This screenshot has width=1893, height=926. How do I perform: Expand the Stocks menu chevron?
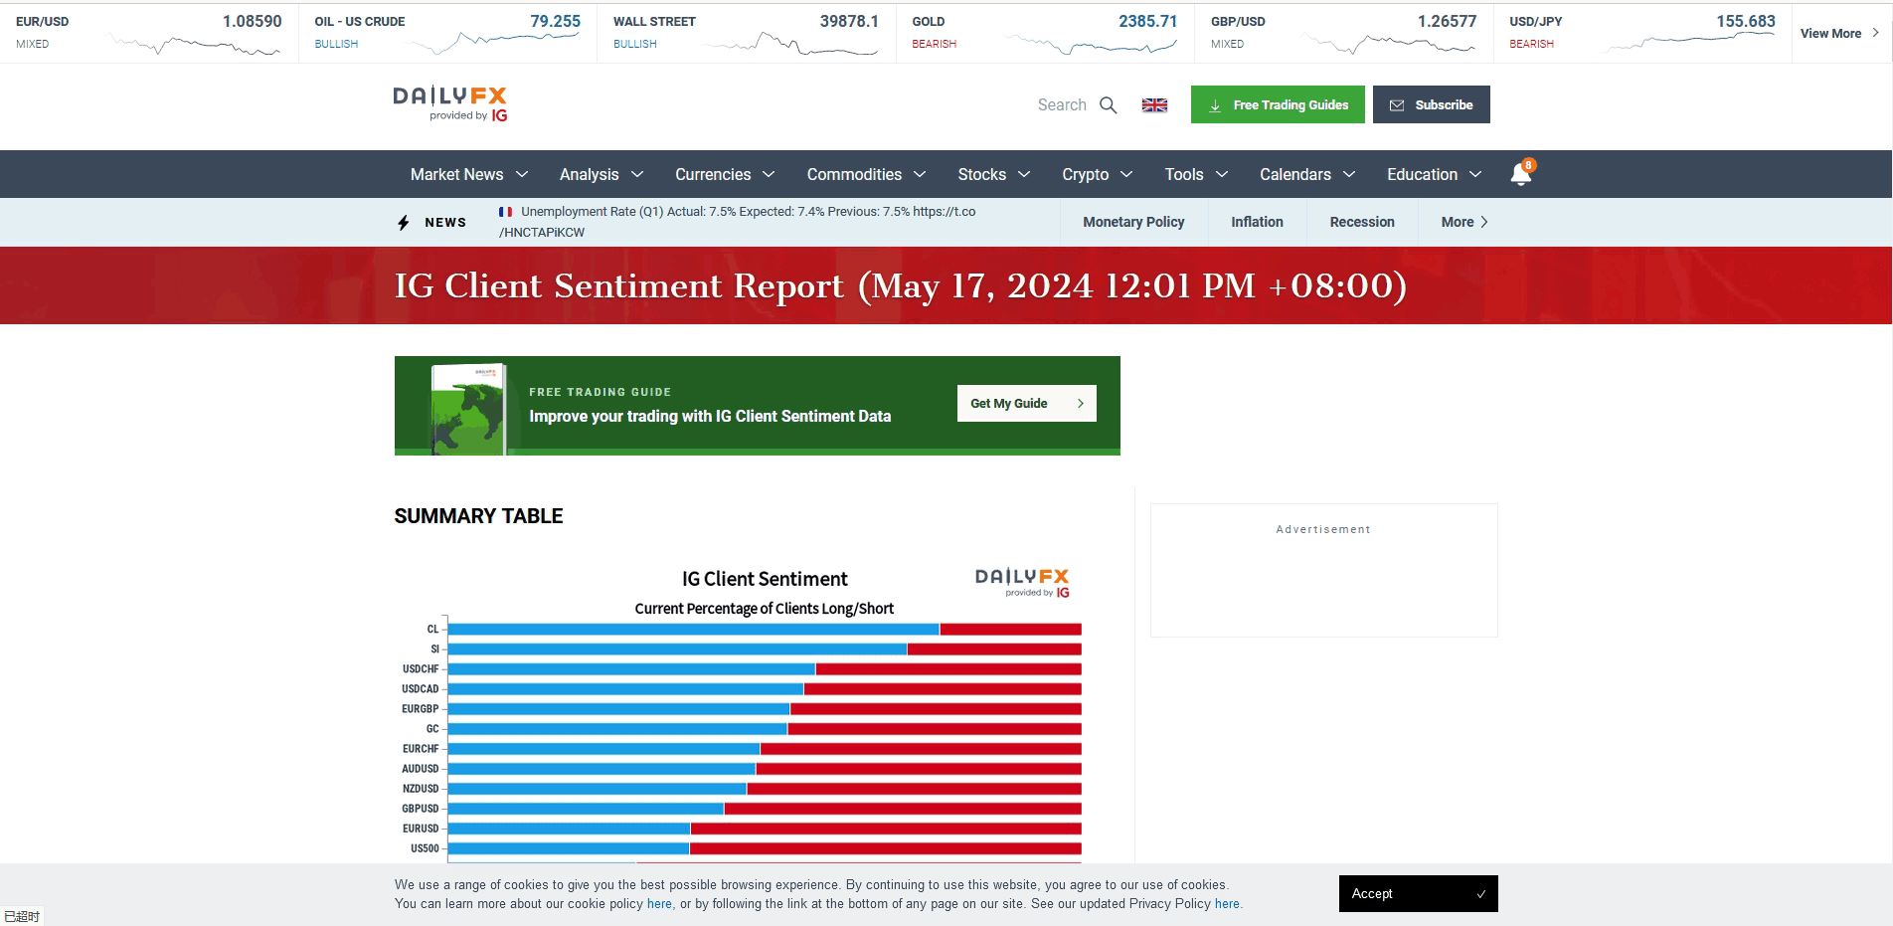1024,174
